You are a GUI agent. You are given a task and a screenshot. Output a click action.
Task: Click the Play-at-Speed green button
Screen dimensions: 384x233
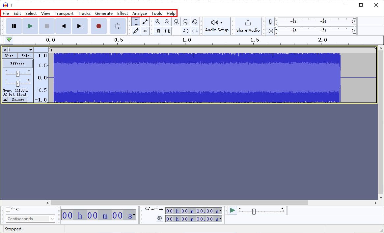point(233,211)
